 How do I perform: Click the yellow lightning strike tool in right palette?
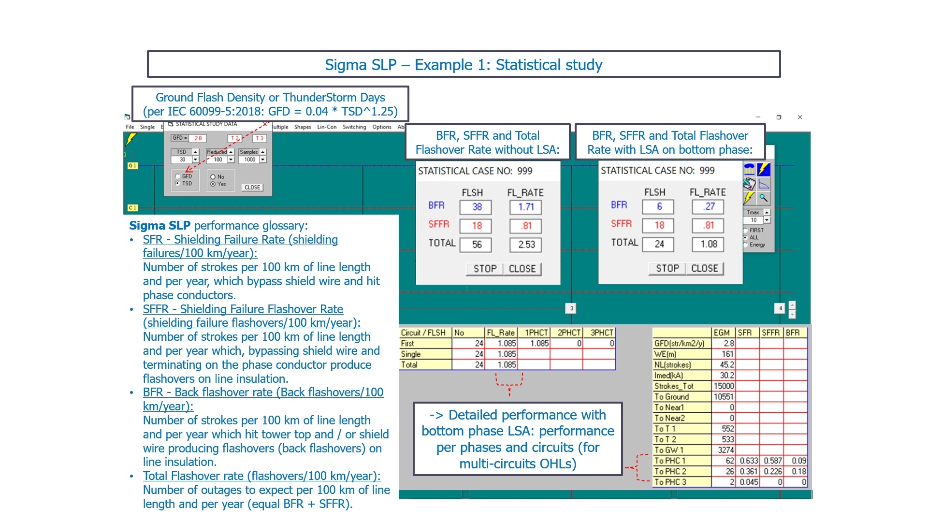749,198
